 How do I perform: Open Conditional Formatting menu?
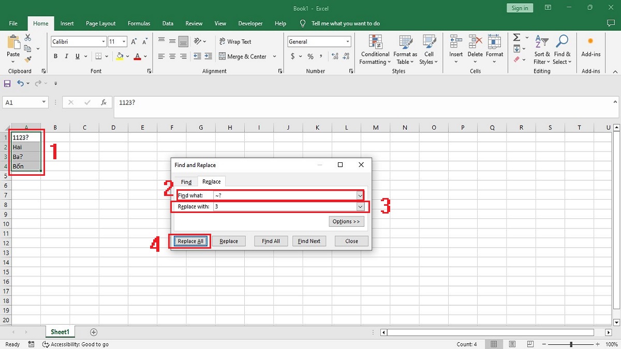375,50
